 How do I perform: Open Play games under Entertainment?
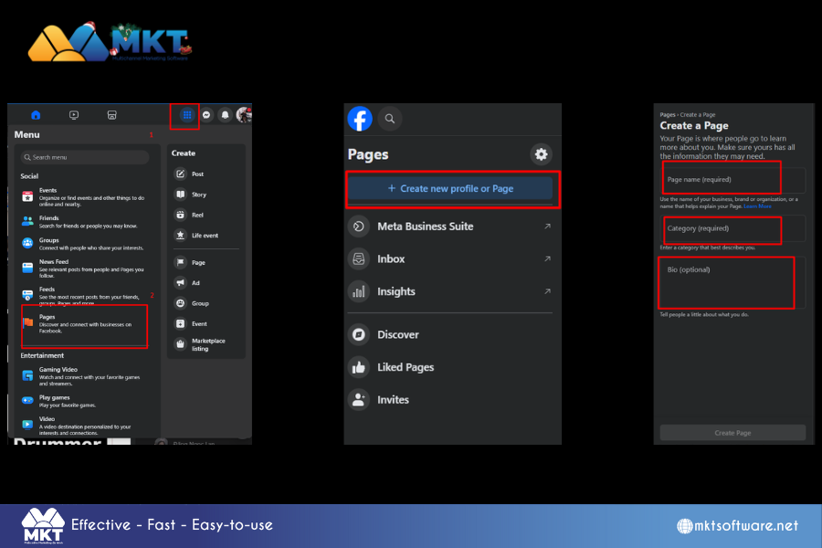(84, 401)
